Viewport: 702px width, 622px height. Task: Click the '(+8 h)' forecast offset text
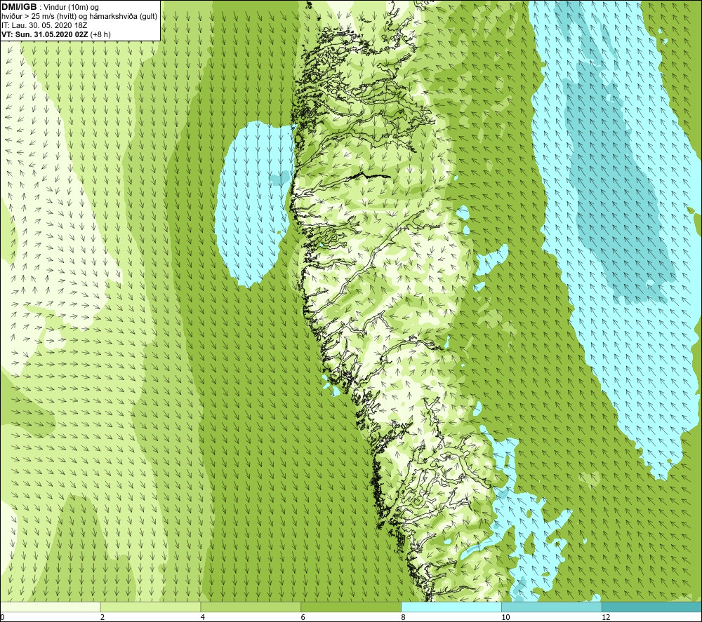(100, 34)
